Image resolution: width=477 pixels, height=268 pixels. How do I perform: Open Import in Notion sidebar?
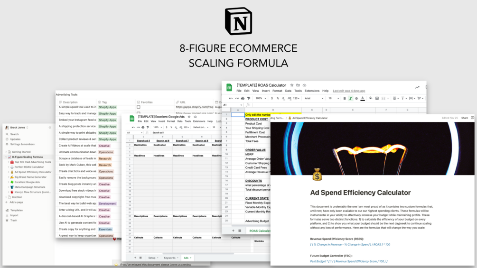(x=11, y=215)
